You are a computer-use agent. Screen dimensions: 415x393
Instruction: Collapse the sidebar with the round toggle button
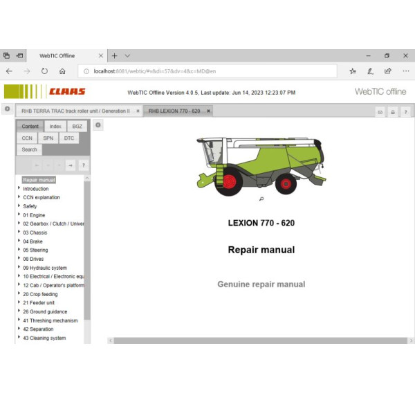click(x=98, y=125)
